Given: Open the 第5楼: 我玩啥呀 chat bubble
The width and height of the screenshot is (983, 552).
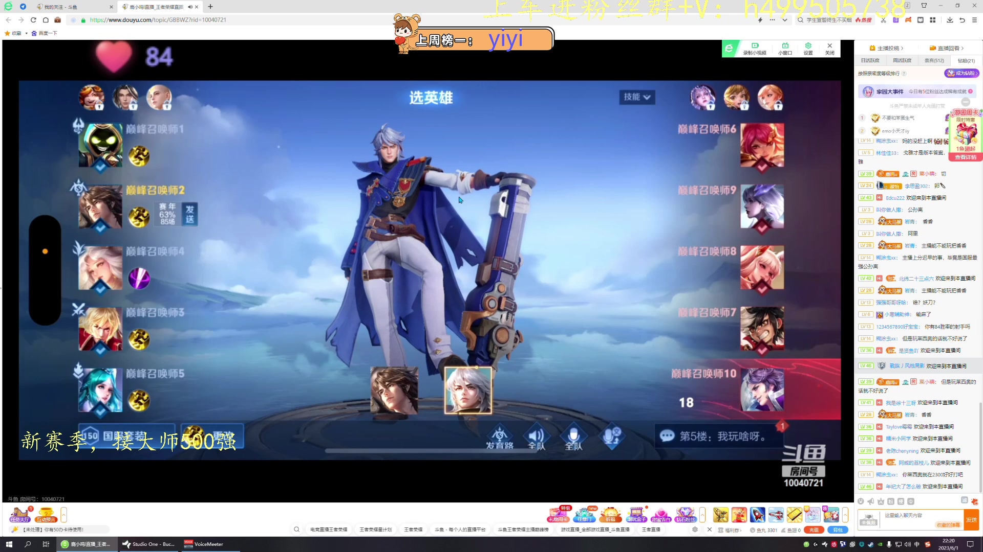Looking at the screenshot, I should 719,436.
